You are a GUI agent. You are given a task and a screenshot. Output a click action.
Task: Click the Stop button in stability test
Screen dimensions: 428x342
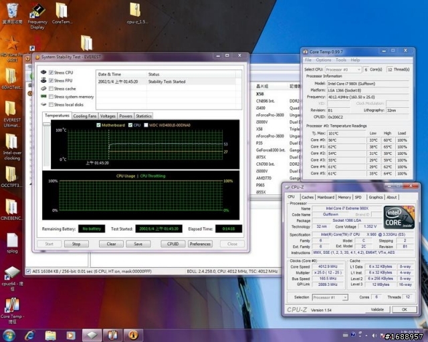click(x=76, y=244)
